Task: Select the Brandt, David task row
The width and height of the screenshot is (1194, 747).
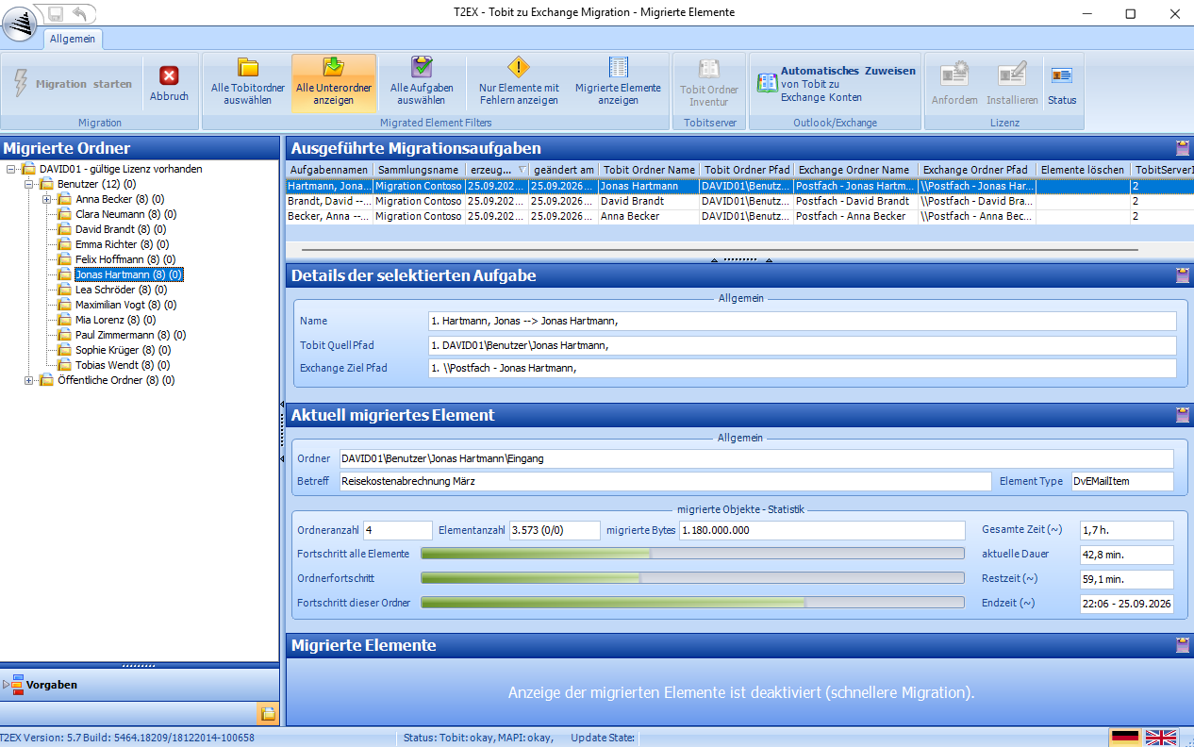Action: tap(739, 201)
